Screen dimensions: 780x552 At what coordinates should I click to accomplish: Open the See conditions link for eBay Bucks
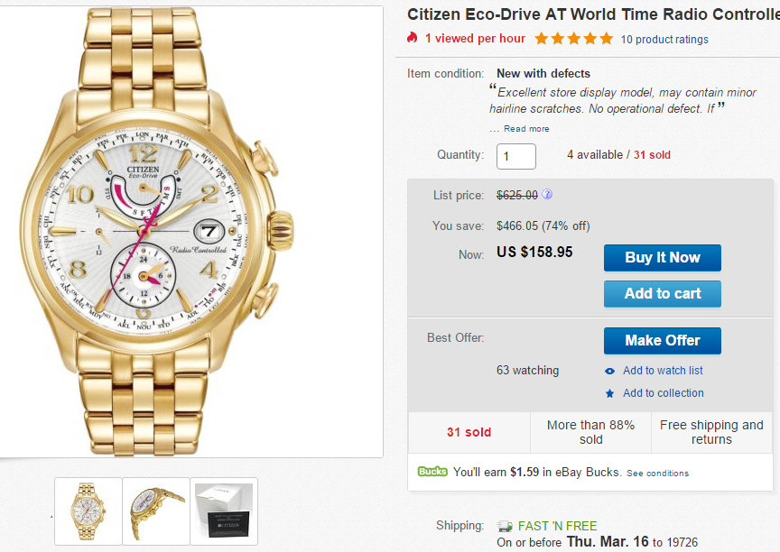657,474
